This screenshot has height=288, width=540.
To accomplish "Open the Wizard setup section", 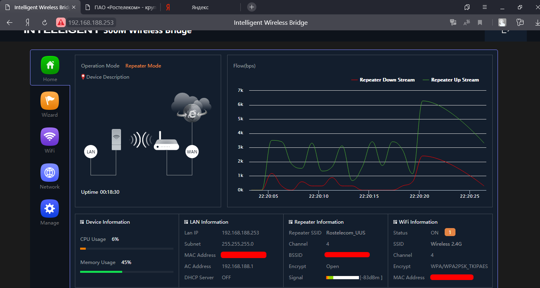I will tap(50, 101).
